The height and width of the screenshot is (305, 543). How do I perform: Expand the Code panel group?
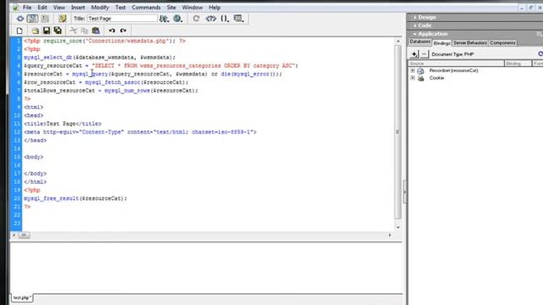coord(415,25)
